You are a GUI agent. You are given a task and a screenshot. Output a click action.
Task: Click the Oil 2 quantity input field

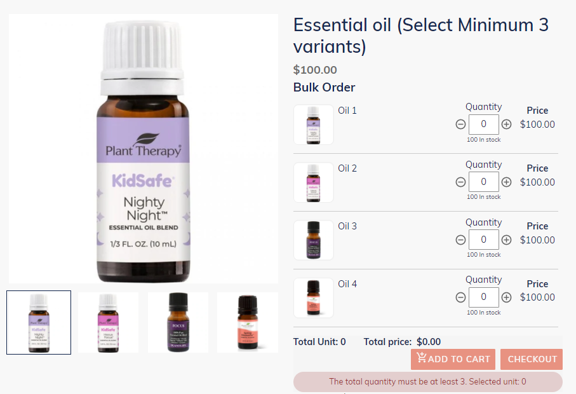point(484,182)
